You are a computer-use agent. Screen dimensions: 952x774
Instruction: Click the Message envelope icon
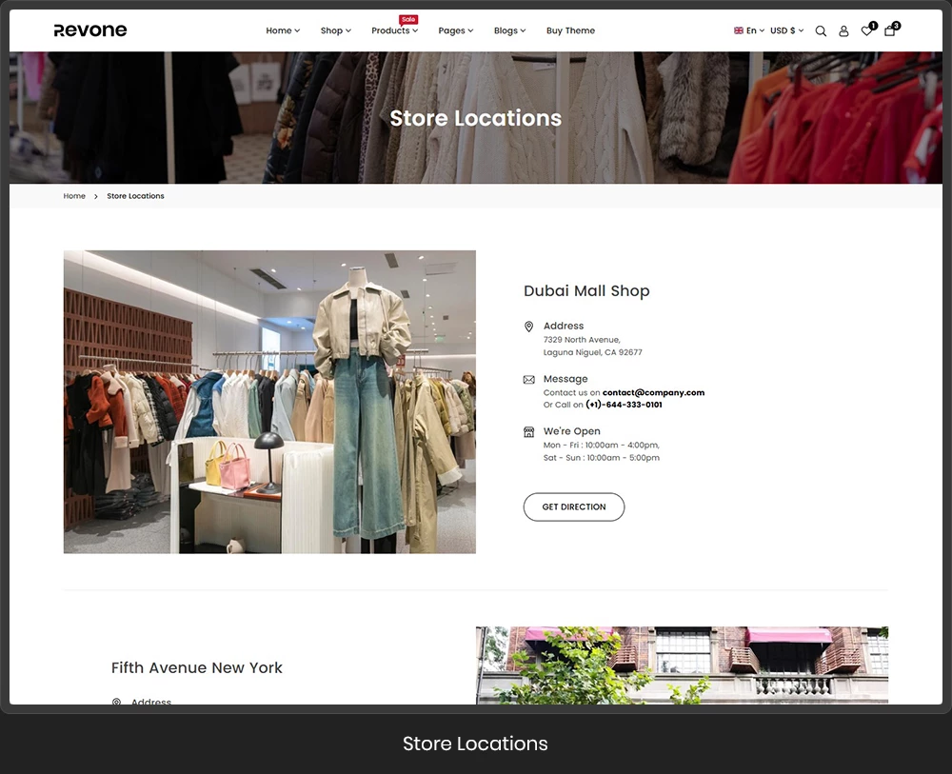pos(528,378)
